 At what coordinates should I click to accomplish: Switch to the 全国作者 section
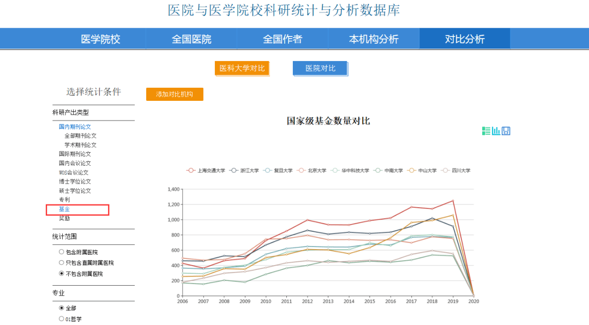pyautogui.click(x=282, y=39)
